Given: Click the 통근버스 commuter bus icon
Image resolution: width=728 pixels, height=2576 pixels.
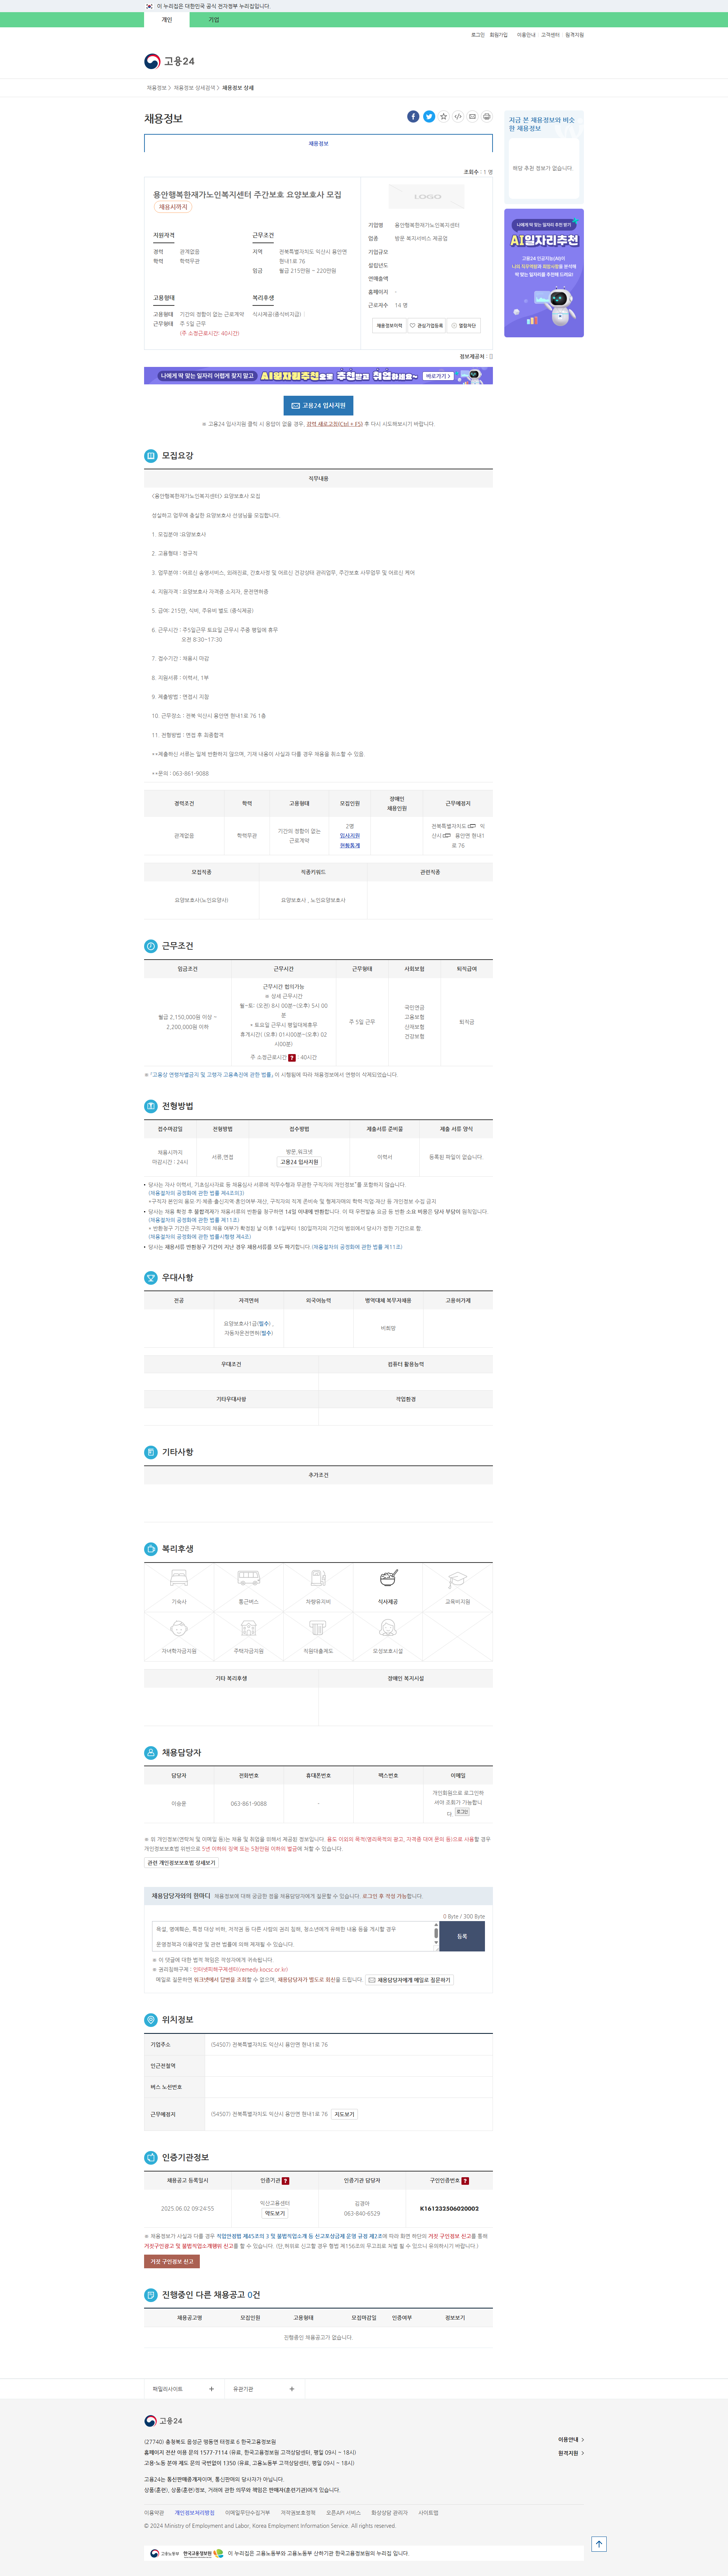Looking at the screenshot, I should 249,1578.
